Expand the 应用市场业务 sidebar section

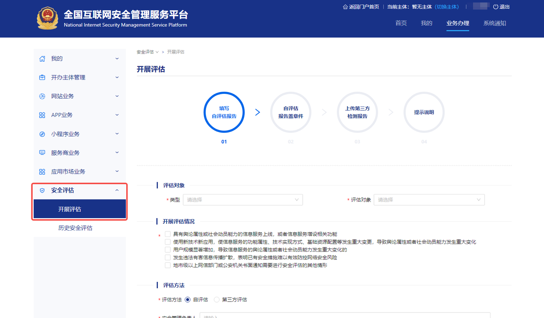(117, 172)
